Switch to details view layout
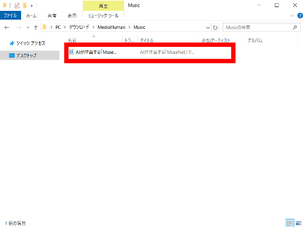 pos(290,223)
